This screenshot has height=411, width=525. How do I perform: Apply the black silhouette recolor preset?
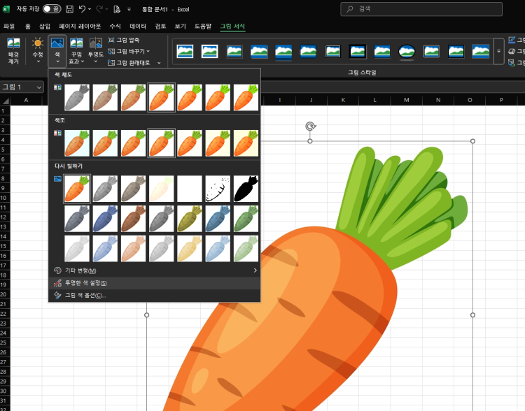coord(246,189)
